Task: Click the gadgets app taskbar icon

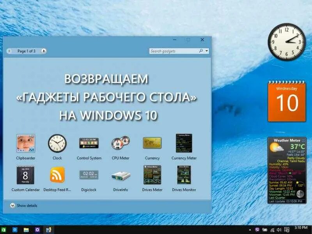Action: coord(48,230)
